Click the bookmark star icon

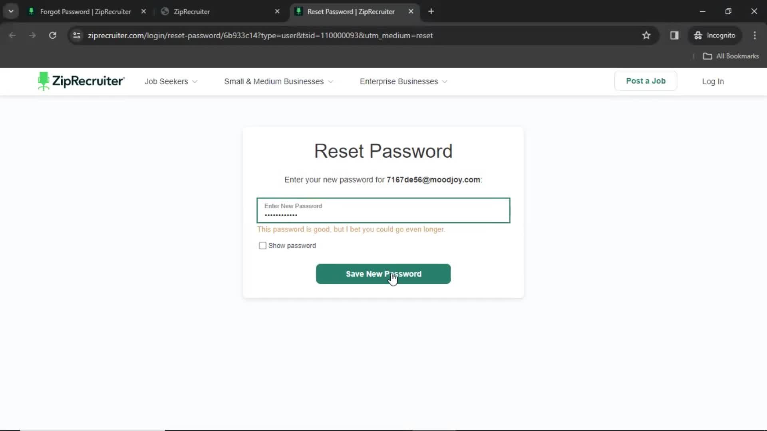coord(646,35)
